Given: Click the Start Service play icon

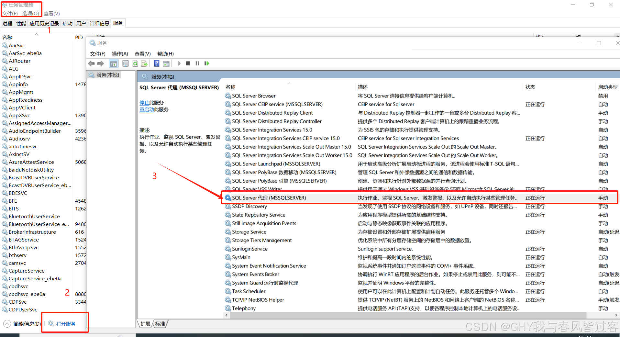Looking at the screenshot, I should click(x=179, y=63).
